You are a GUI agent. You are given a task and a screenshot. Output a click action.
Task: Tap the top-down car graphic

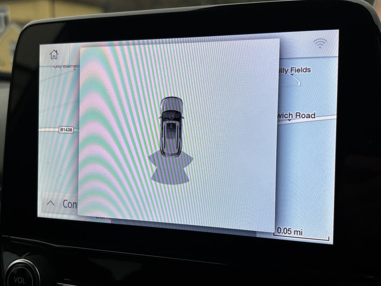tap(171, 126)
